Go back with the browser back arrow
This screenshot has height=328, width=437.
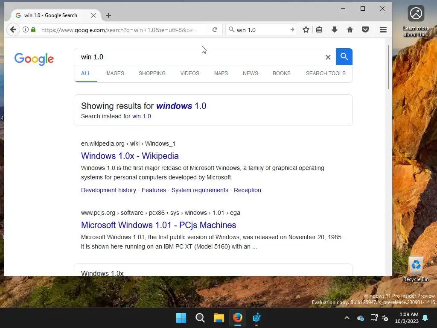coord(13,29)
